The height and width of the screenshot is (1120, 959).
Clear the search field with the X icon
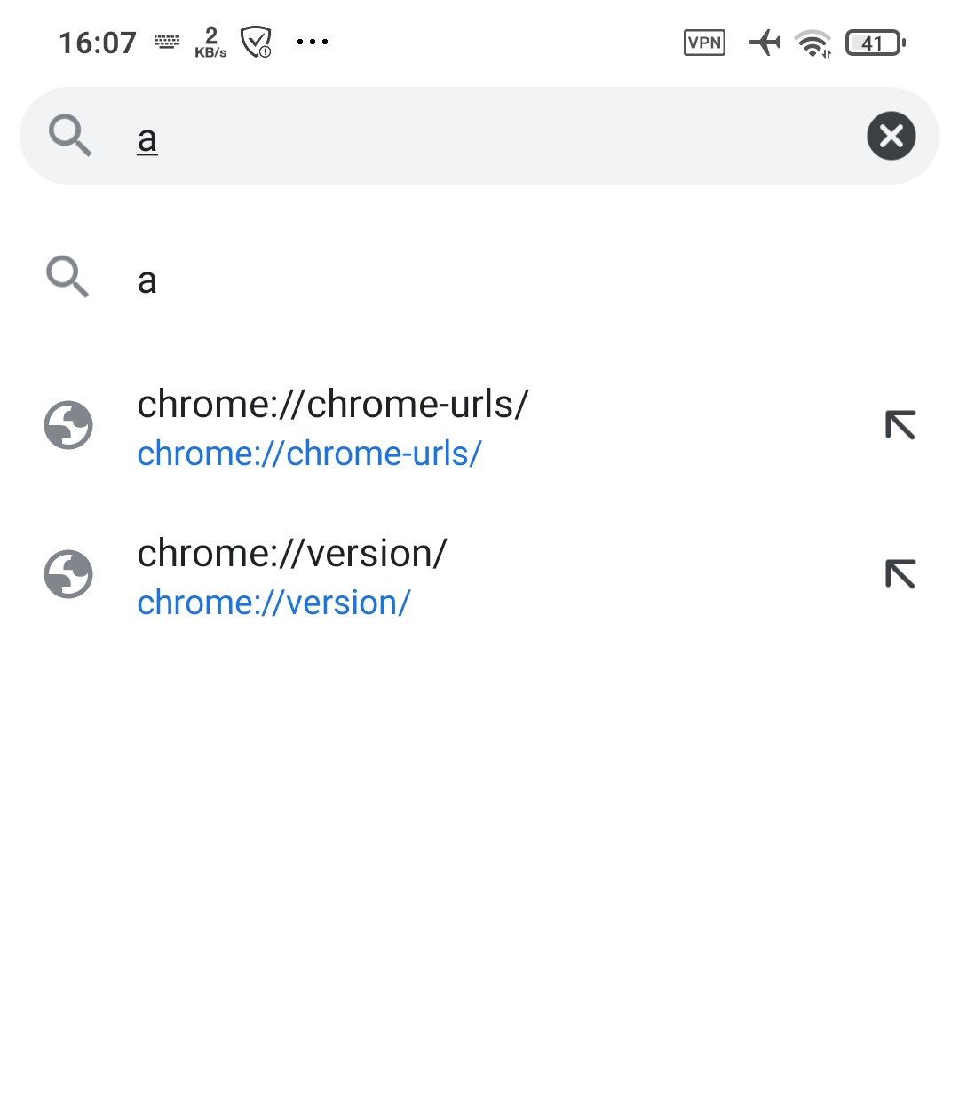[x=891, y=136]
